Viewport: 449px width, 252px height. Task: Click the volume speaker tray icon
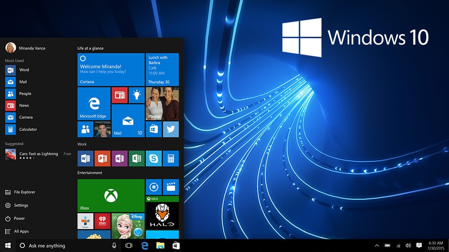[x=408, y=246]
